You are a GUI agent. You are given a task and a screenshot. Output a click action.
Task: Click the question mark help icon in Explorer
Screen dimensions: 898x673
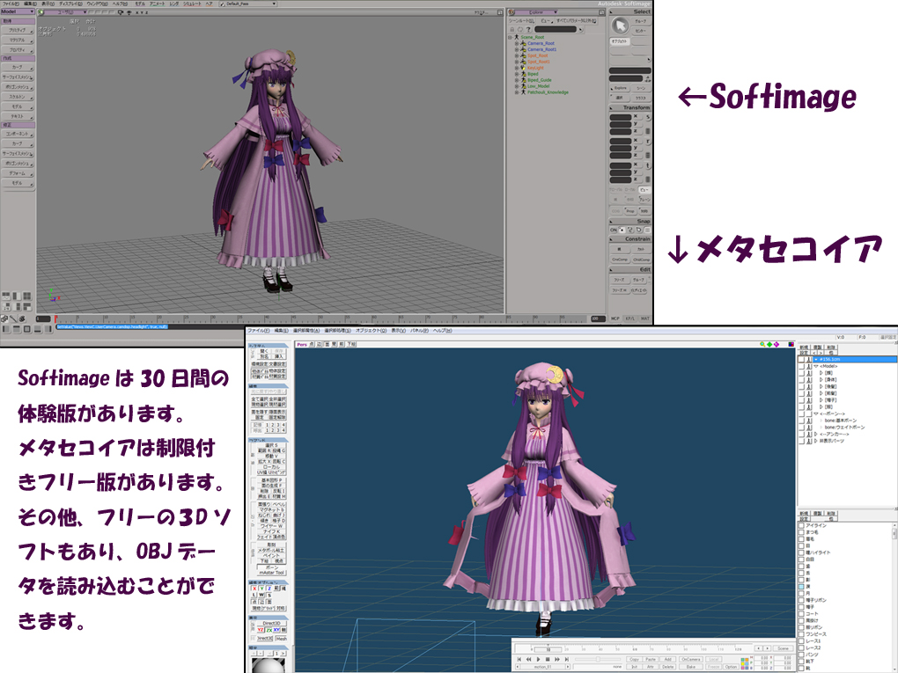coord(528,30)
